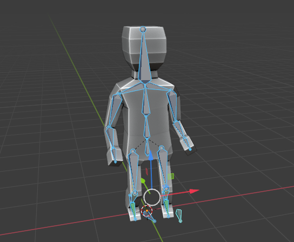Click the red X-axis move gizmo arrowhead

194,191
